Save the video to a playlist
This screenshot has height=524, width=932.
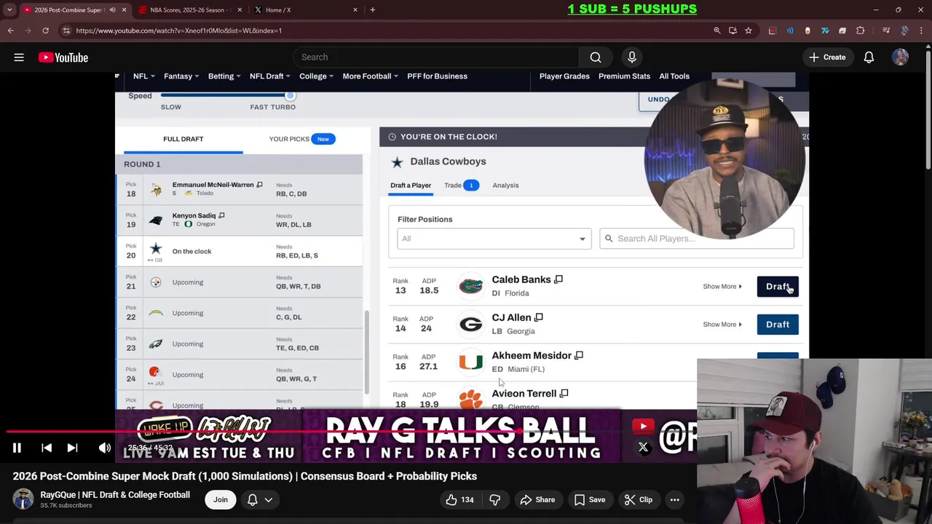589,500
